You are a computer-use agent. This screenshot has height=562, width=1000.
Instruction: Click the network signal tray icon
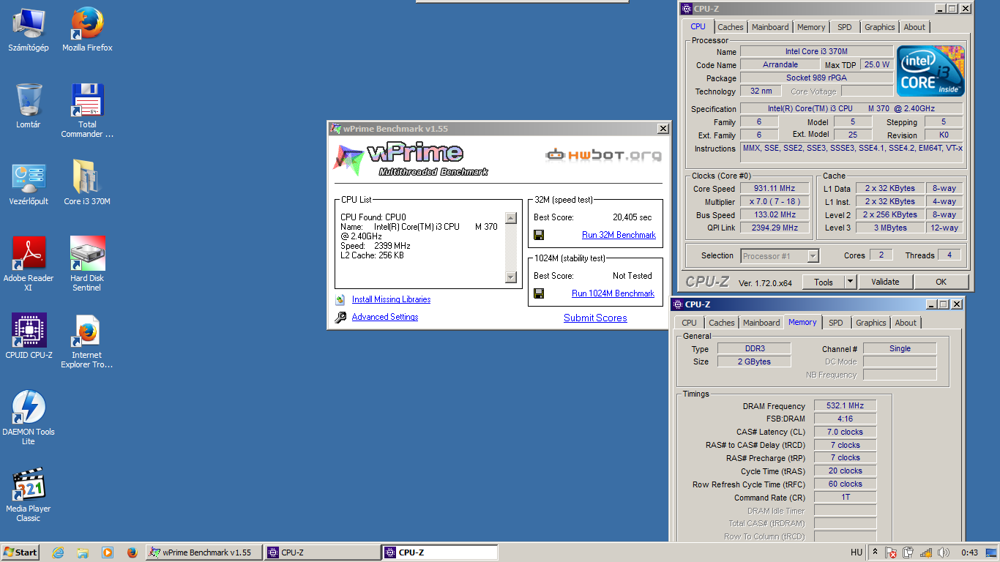pos(926,552)
